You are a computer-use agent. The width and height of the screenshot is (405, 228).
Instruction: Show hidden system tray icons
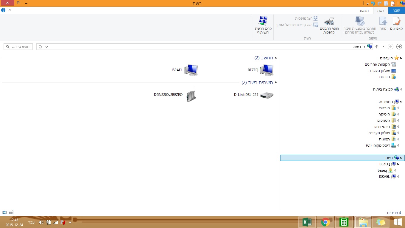(x=70, y=222)
